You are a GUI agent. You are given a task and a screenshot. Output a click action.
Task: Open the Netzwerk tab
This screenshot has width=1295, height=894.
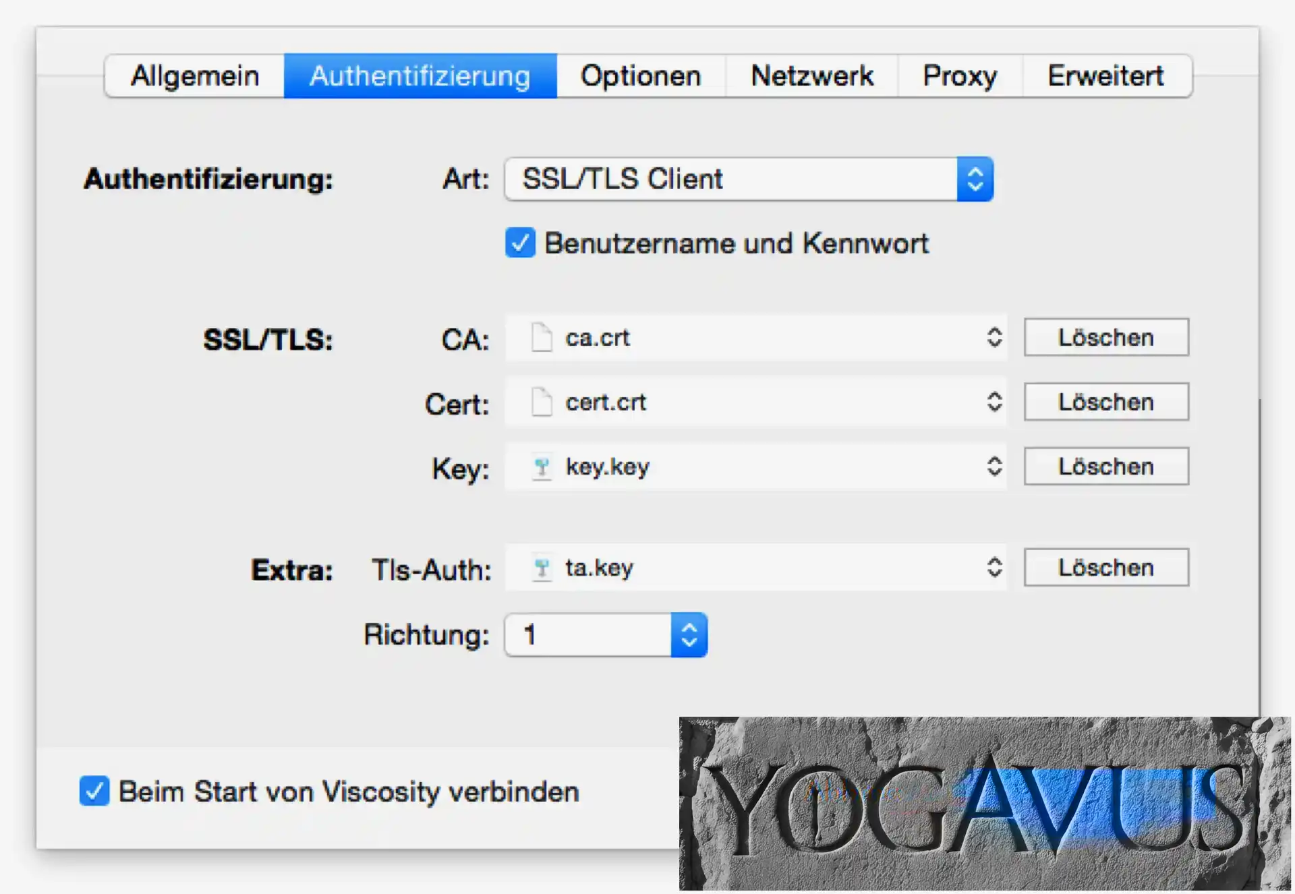pyautogui.click(x=812, y=76)
